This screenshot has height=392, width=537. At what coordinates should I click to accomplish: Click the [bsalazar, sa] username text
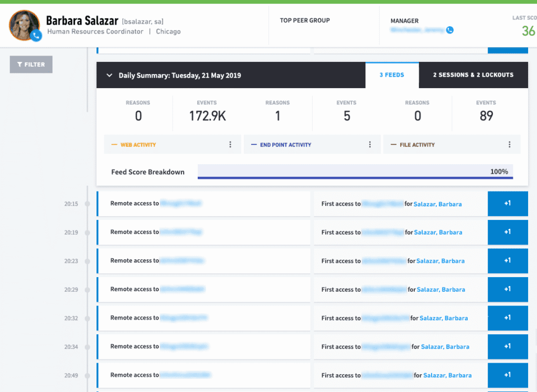[143, 22]
